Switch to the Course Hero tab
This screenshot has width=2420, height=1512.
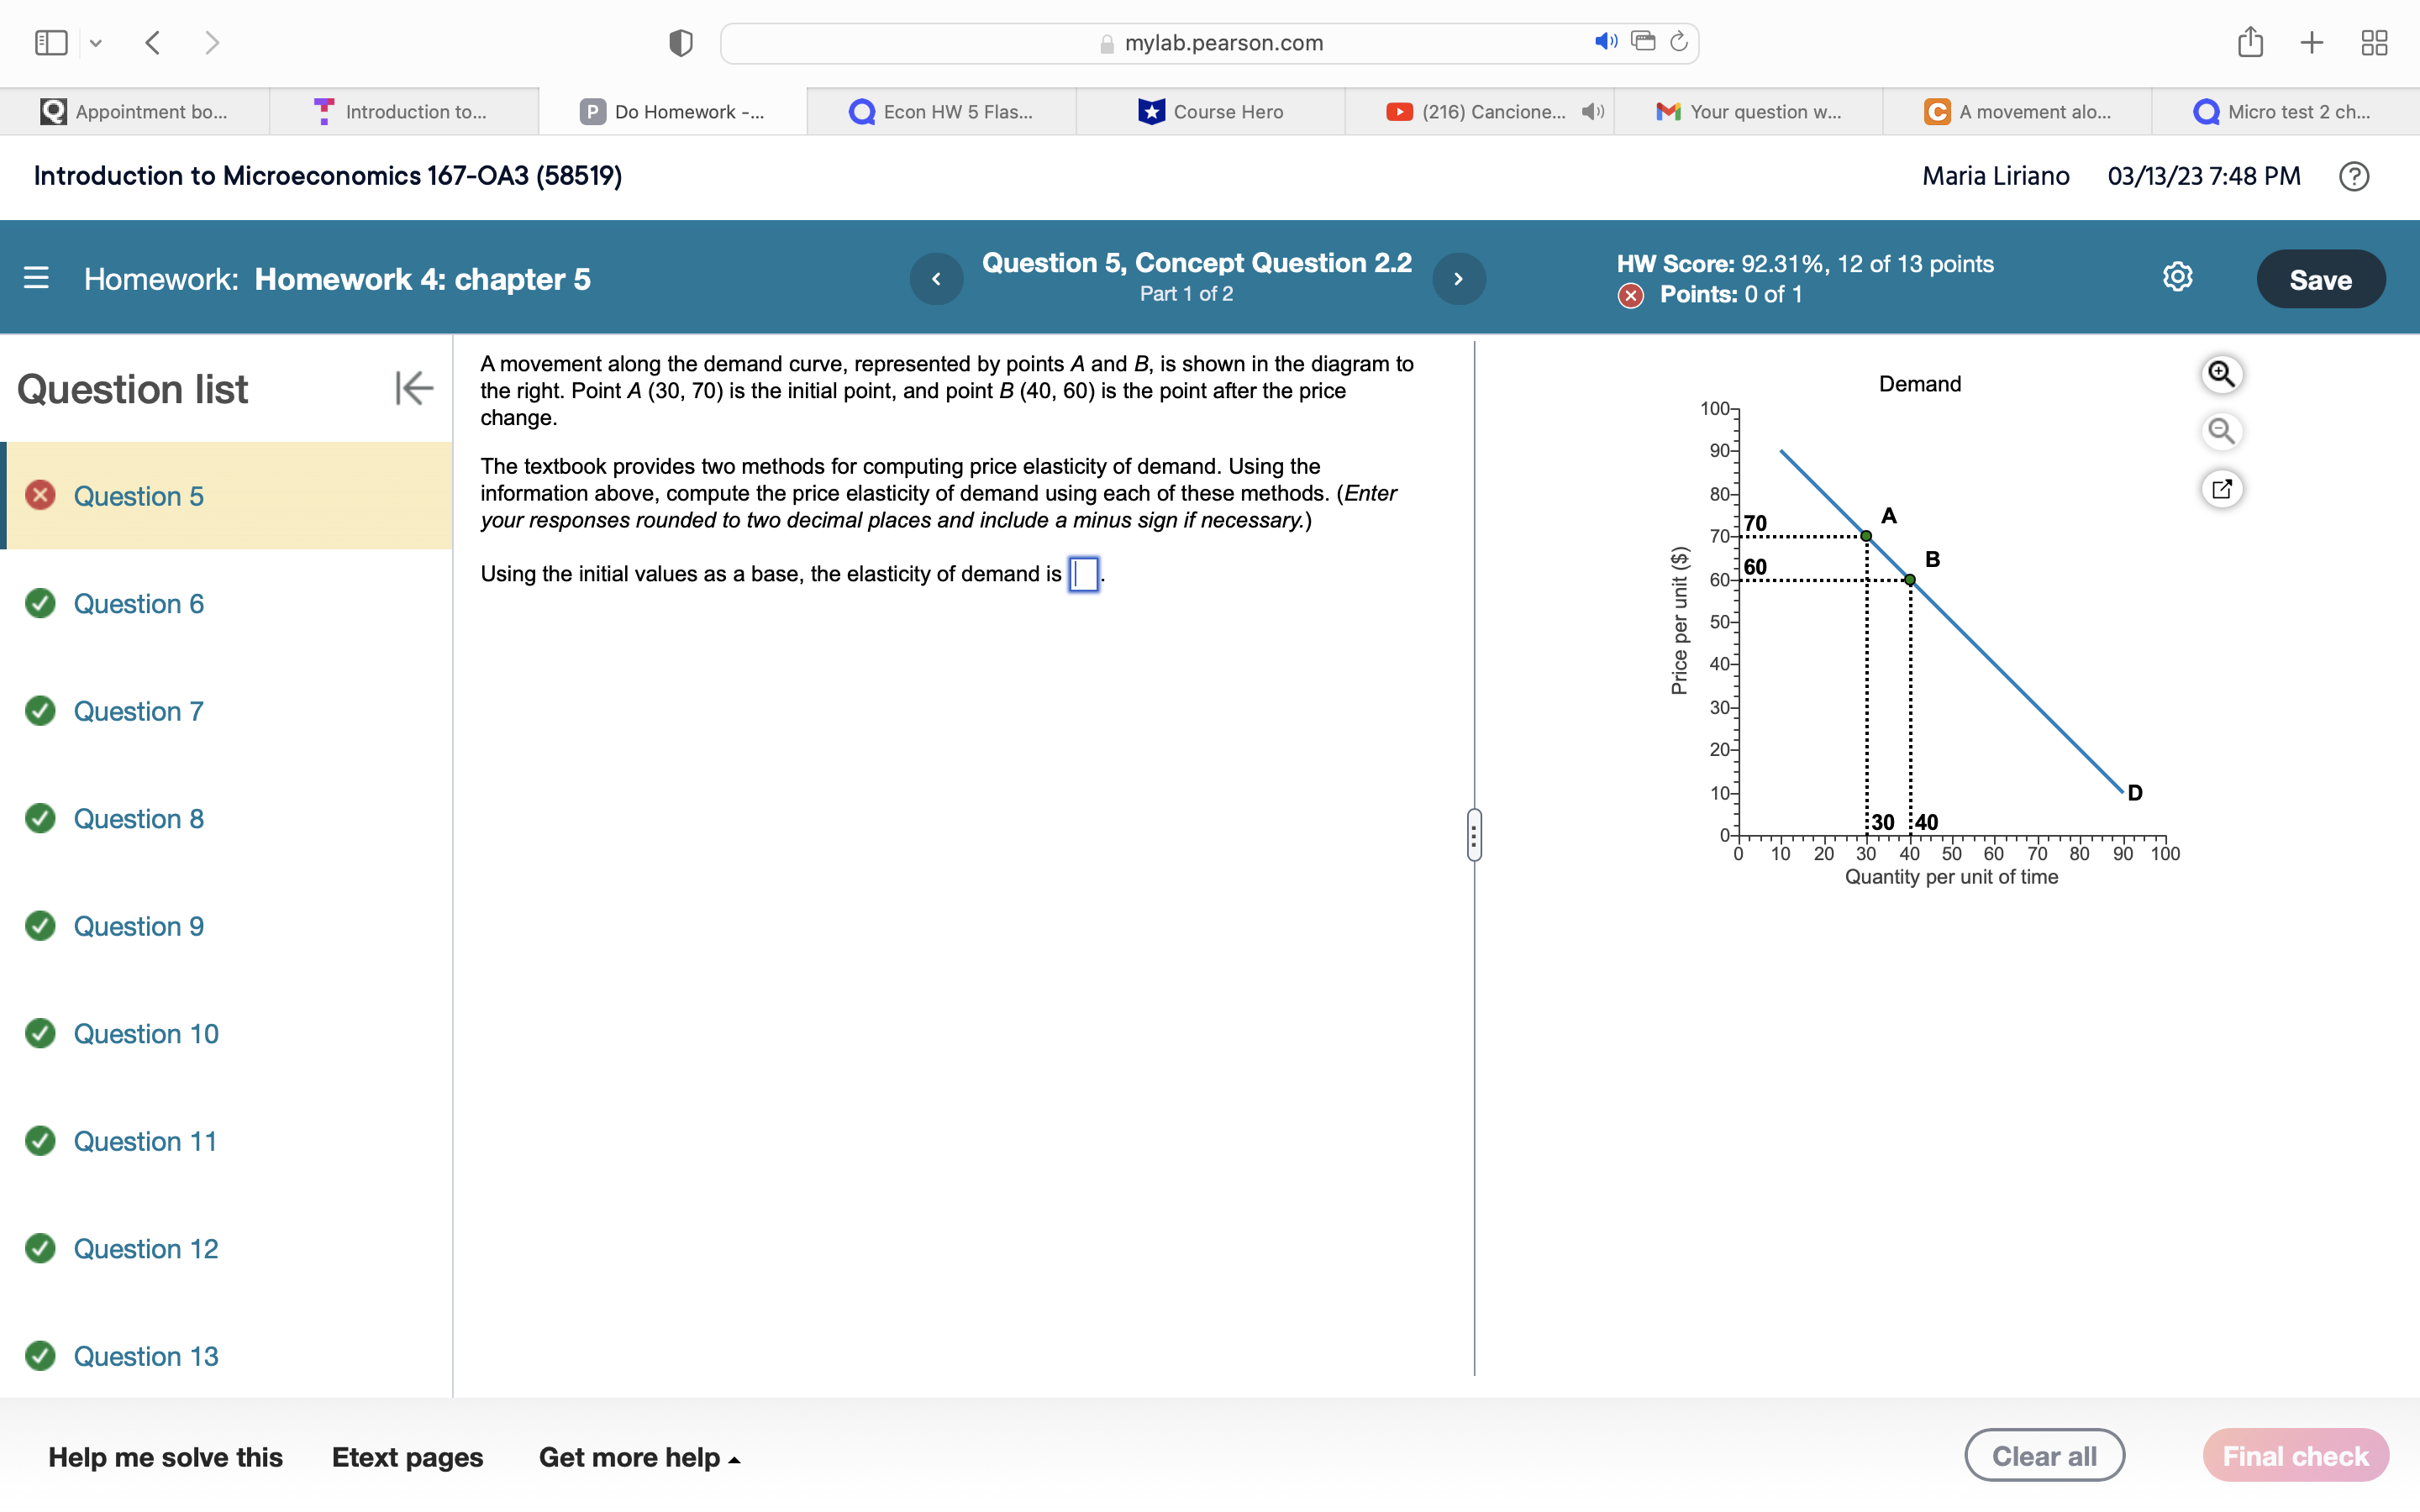click(1212, 111)
